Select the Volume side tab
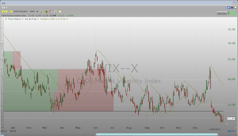Image resolution: width=238 pixels, height=136 pixels. [2, 22]
